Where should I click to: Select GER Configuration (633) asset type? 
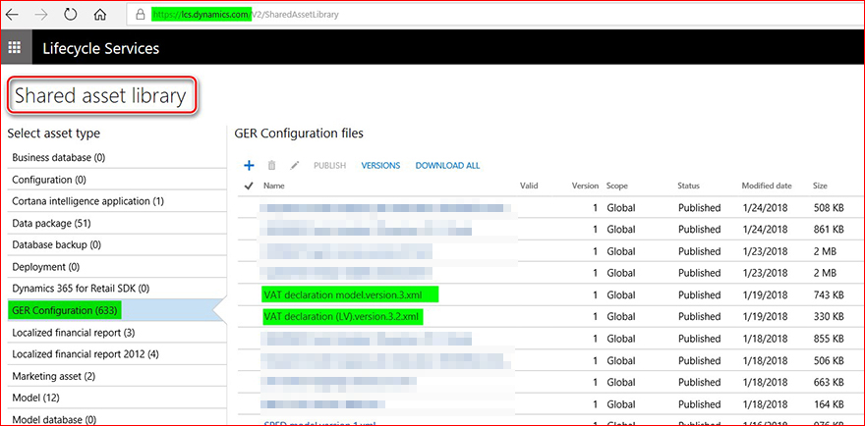tap(116, 311)
